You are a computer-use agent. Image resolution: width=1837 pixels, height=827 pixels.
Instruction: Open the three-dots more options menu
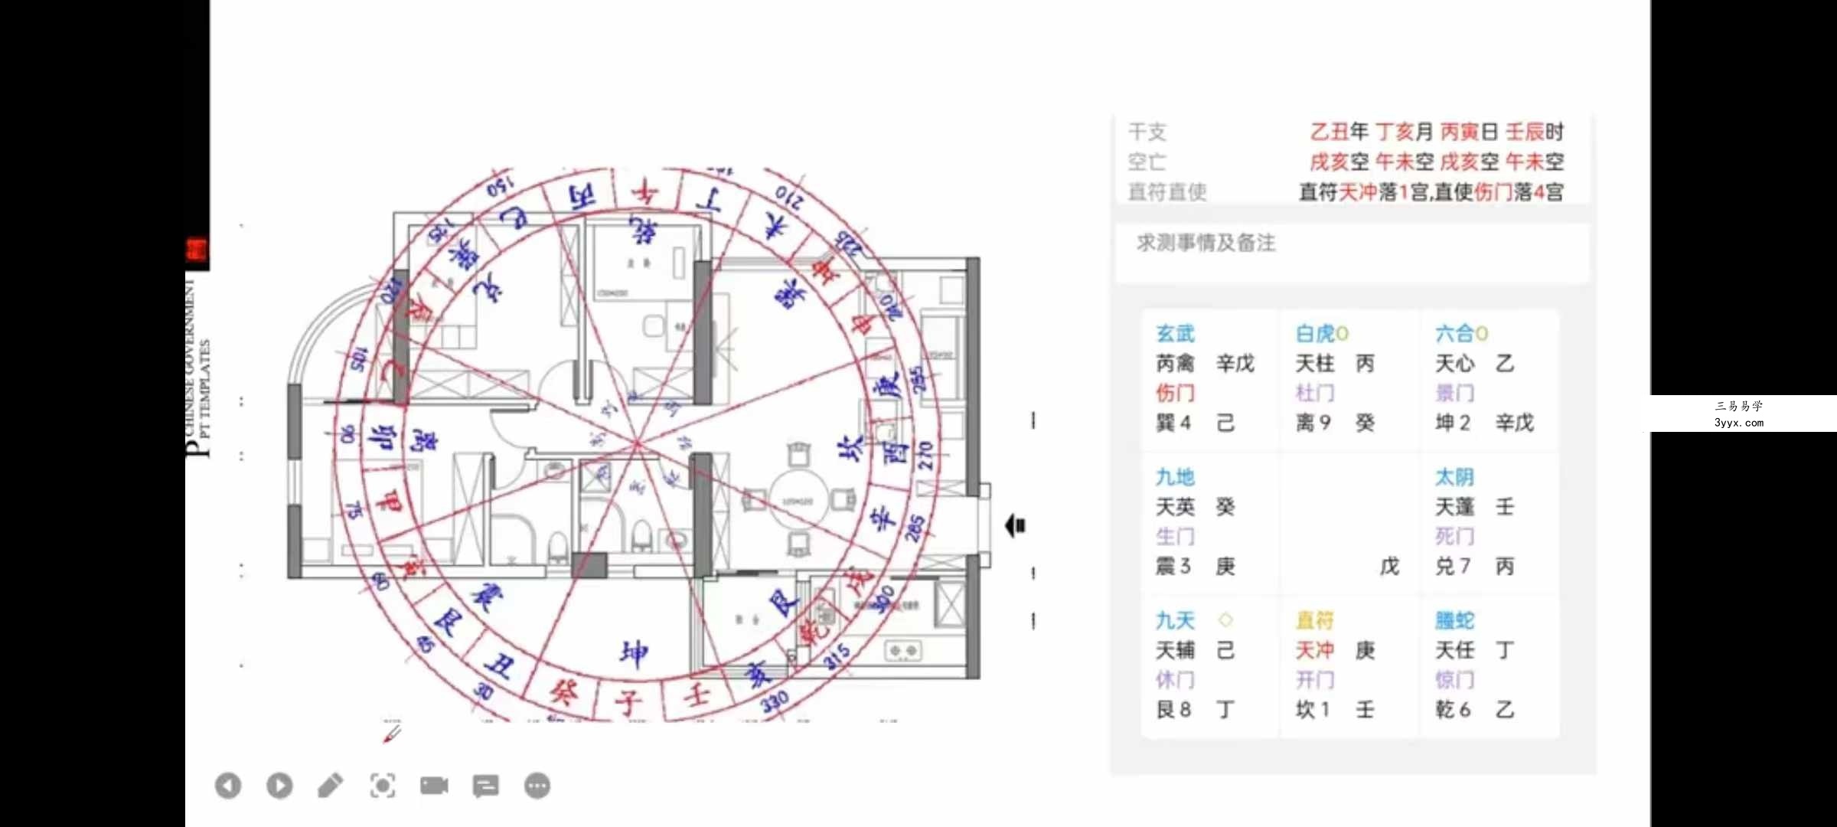point(537,786)
